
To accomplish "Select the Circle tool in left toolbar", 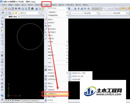I will tap(2, 35).
